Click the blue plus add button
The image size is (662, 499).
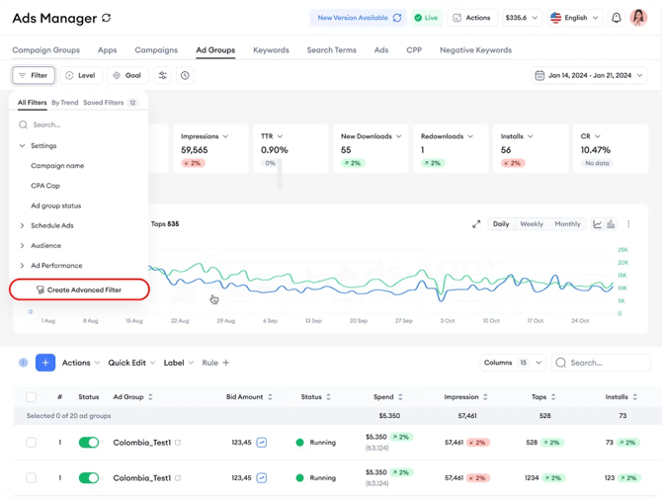click(45, 363)
